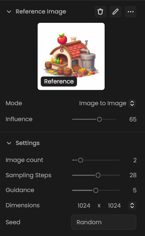Collapse the Settings section chevron

[9, 143]
